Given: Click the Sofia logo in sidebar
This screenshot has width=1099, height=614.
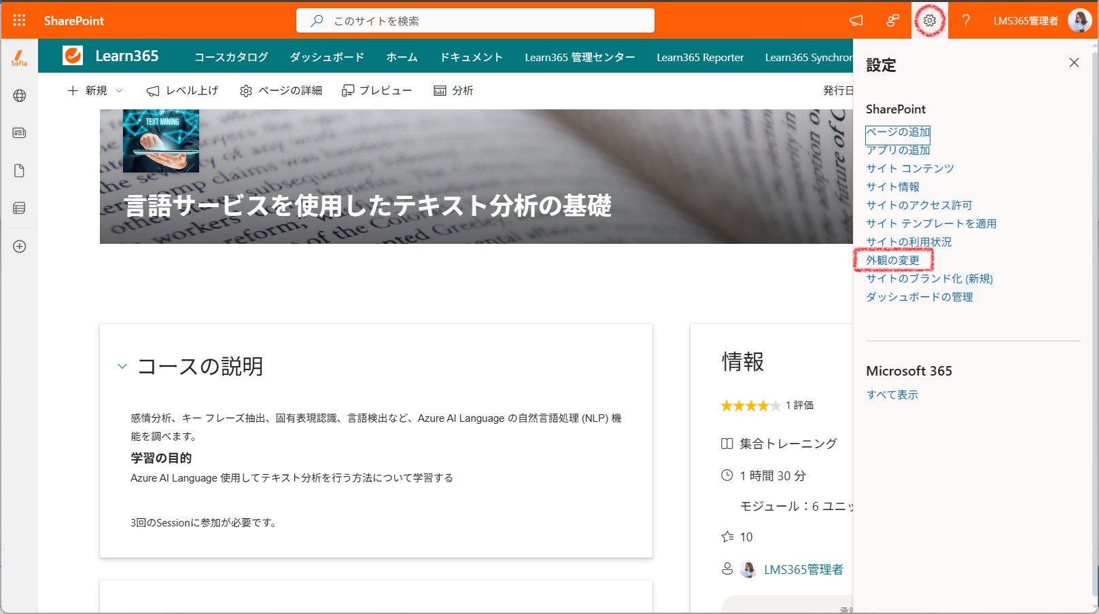Looking at the screenshot, I should (x=19, y=58).
